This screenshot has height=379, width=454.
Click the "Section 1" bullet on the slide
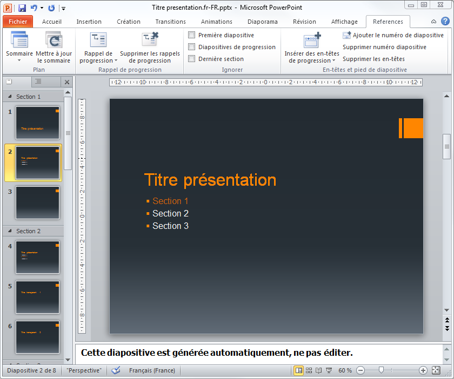click(170, 201)
